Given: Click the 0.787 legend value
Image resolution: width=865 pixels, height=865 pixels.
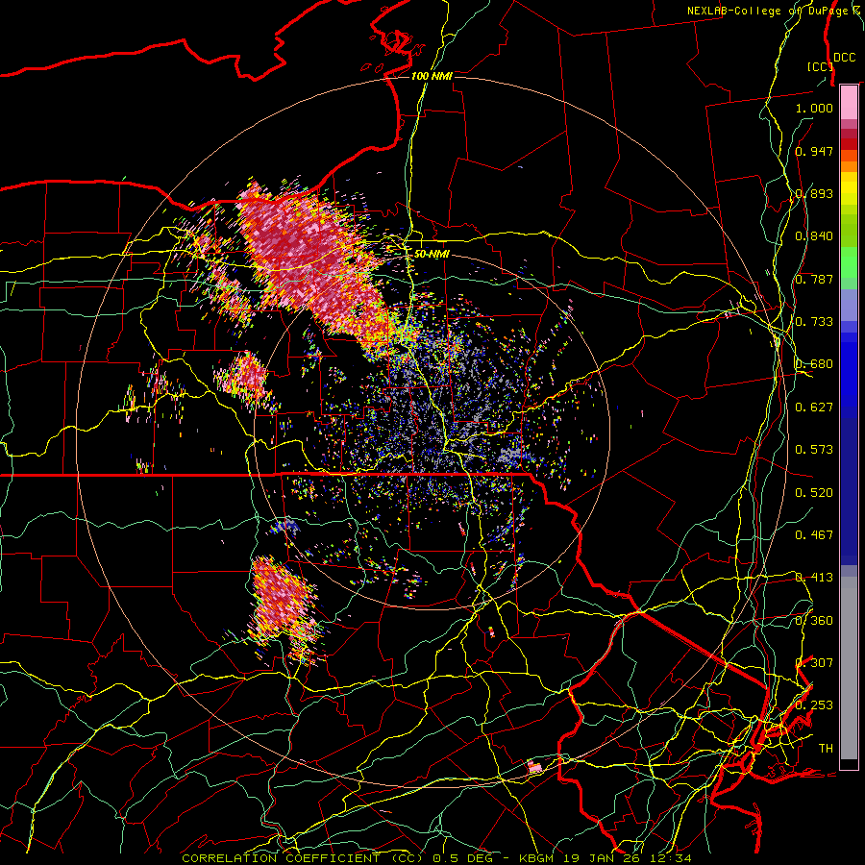Looking at the screenshot, I should [814, 279].
